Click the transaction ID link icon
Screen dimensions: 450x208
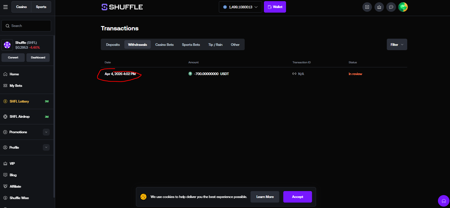click(x=294, y=74)
